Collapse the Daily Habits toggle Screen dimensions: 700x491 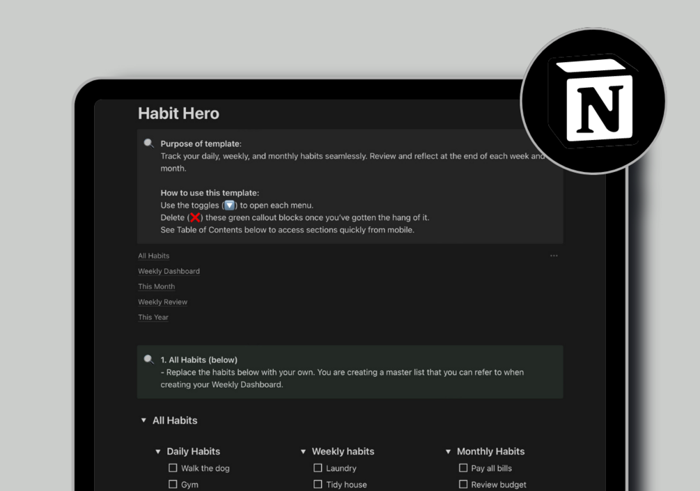(157, 452)
